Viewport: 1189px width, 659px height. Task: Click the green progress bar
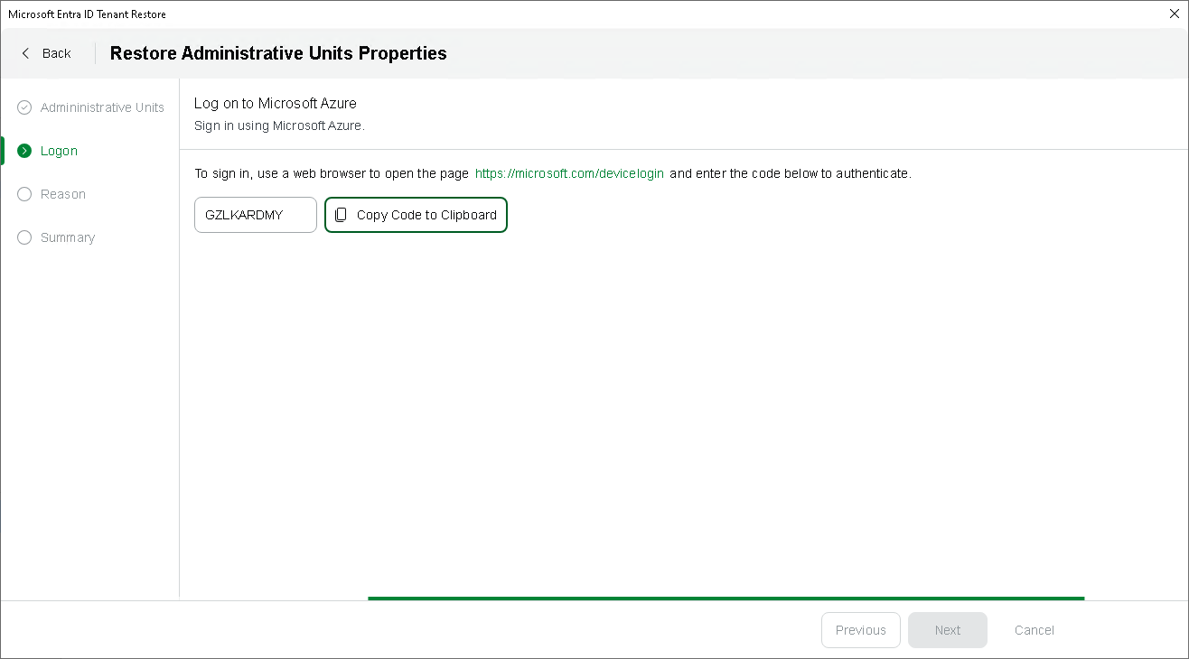click(x=726, y=598)
